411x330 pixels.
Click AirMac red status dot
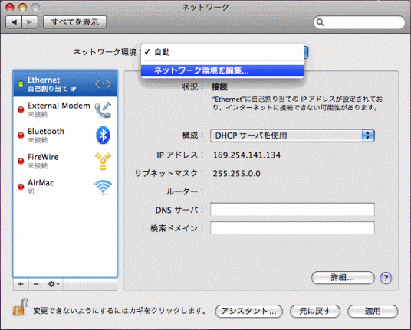(x=21, y=187)
